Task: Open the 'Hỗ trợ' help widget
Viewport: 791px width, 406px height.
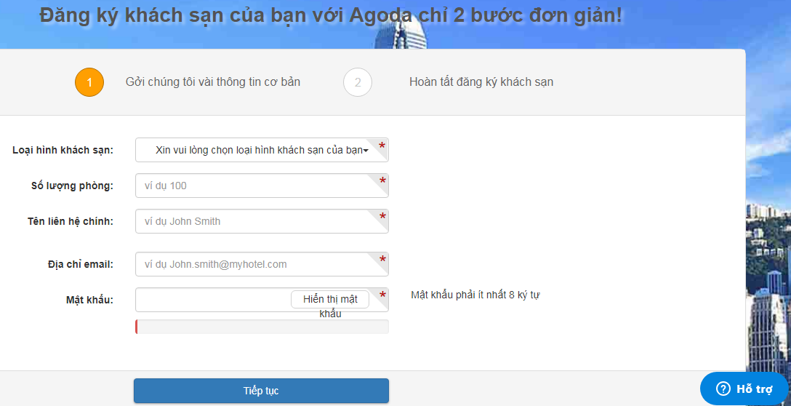Action: point(745,389)
